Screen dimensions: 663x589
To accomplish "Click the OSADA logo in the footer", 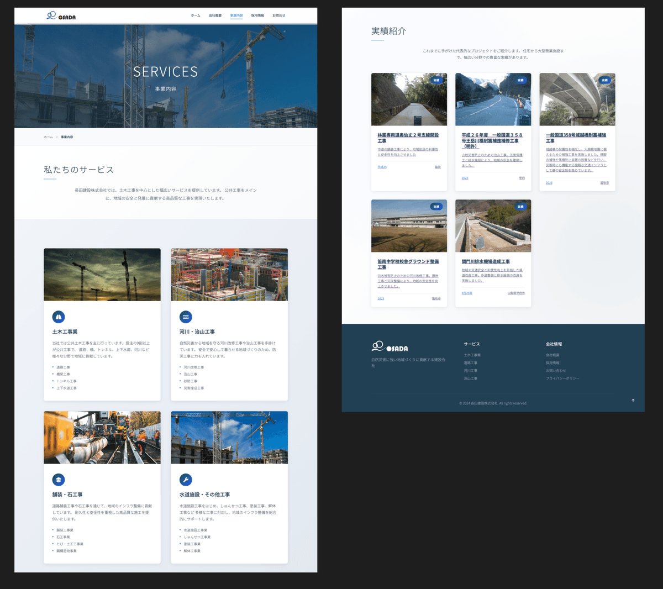I will [x=390, y=346].
